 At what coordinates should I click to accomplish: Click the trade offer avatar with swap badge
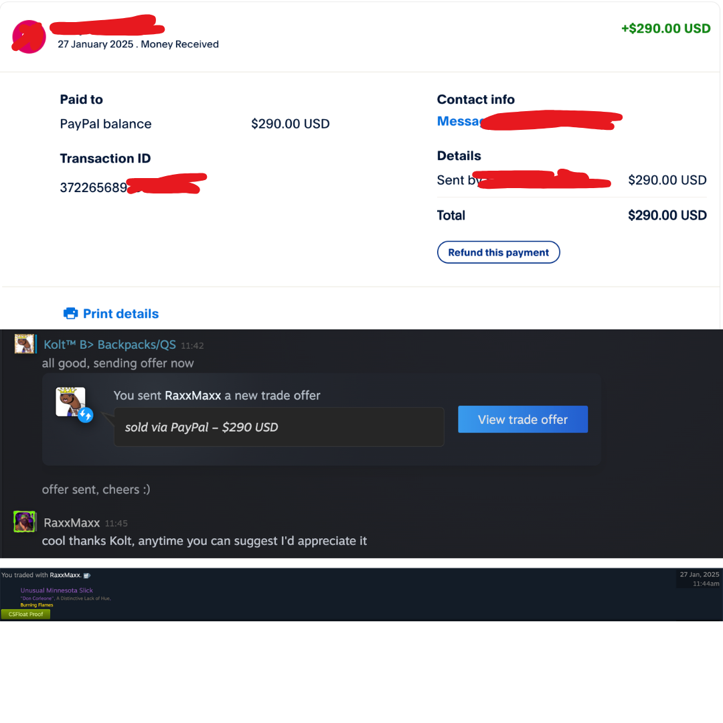(x=70, y=402)
